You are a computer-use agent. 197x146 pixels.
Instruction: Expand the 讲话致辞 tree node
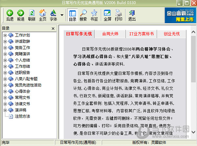point(5,42)
